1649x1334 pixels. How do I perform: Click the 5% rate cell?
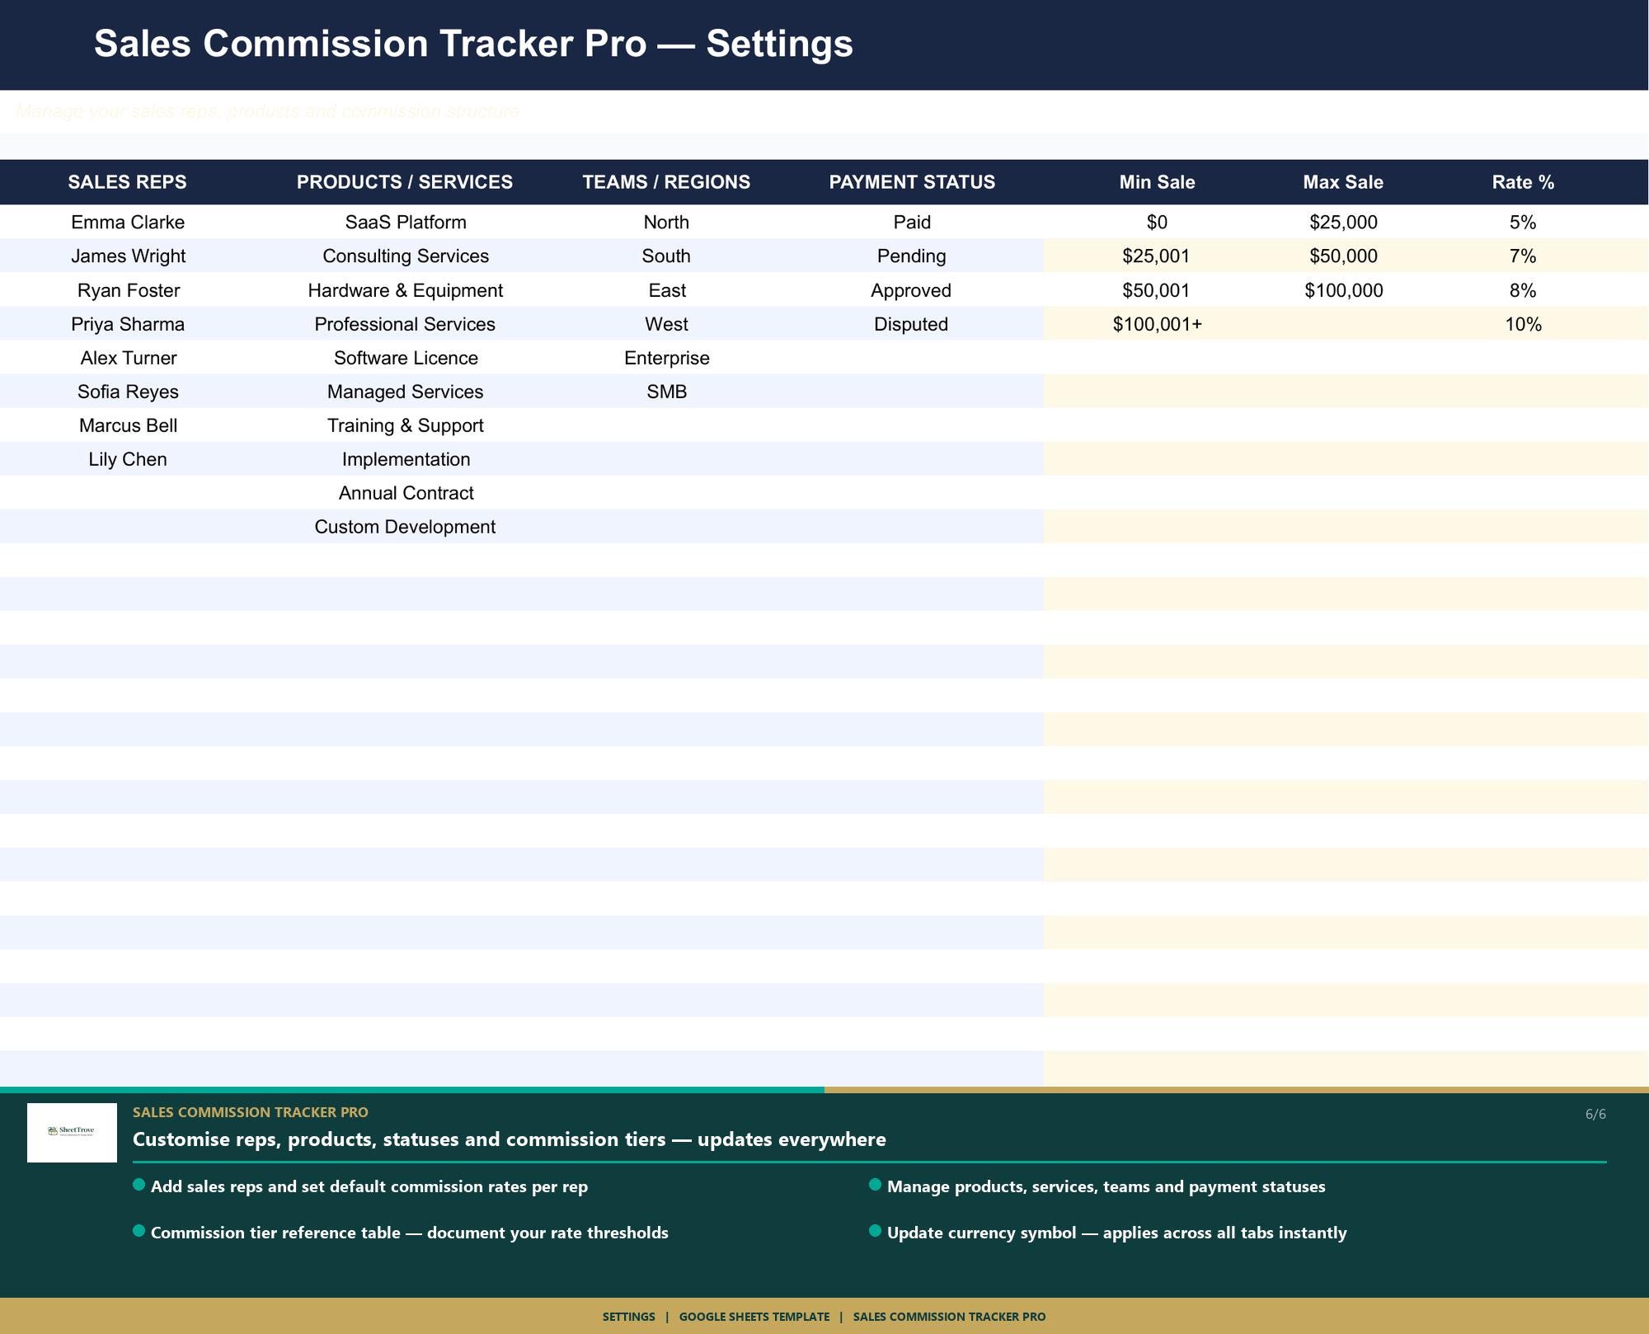[1523, 223]
